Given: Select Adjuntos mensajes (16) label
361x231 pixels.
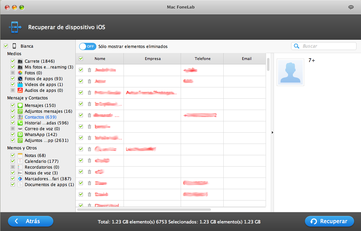Looking at the screenshot, I should (x=49, y=111).
